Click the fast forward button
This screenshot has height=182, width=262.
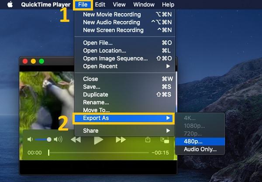pyautogui.click(x=121, y=140)
